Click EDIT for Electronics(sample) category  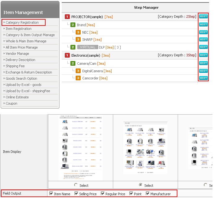(x=203, y=55)
